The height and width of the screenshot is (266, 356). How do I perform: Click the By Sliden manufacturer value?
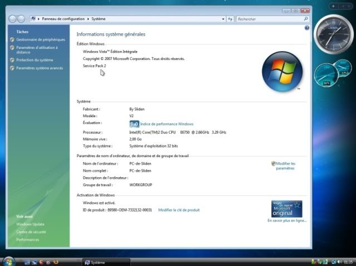[137, 109]
